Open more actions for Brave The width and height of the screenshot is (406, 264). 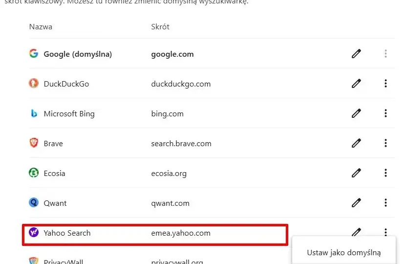tap(386, 143)
